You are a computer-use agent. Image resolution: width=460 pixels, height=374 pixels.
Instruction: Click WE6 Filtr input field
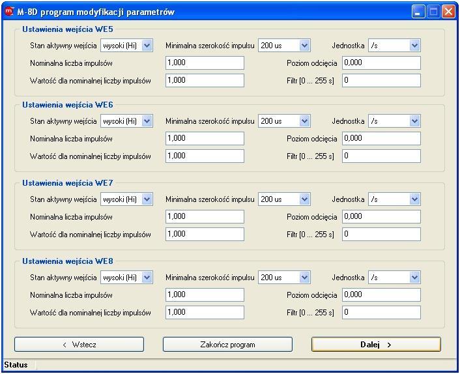pyautogui.click(x=381, y=156)
